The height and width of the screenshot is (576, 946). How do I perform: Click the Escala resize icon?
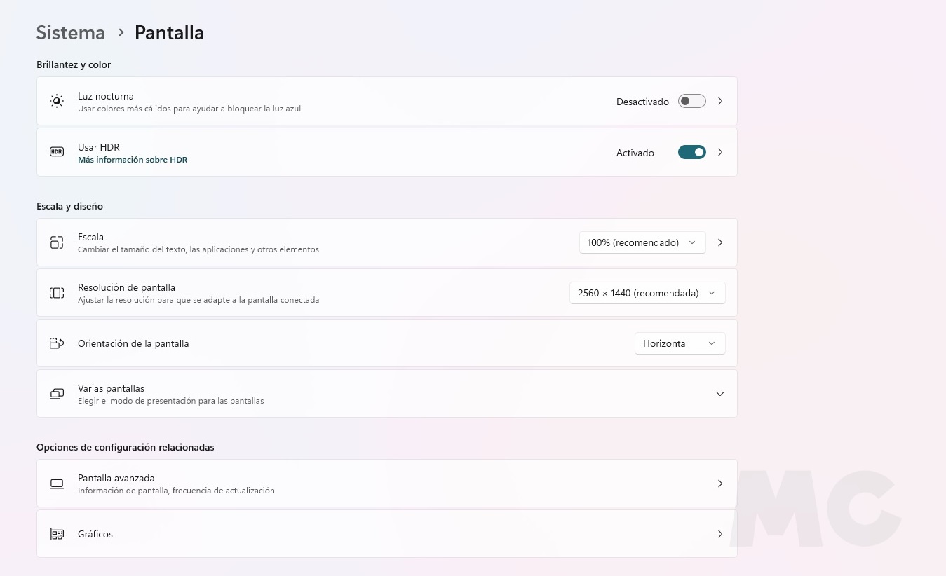pyautogui.click(x=57, y=242)
